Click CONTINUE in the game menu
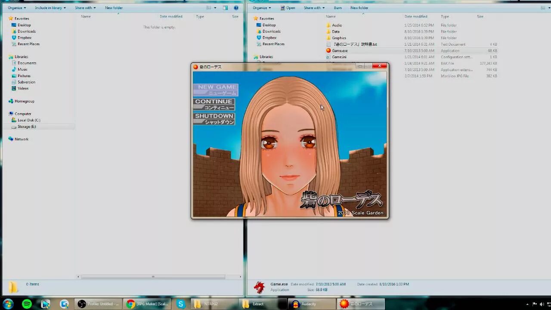Screen dimensions: 551x310 214,105
